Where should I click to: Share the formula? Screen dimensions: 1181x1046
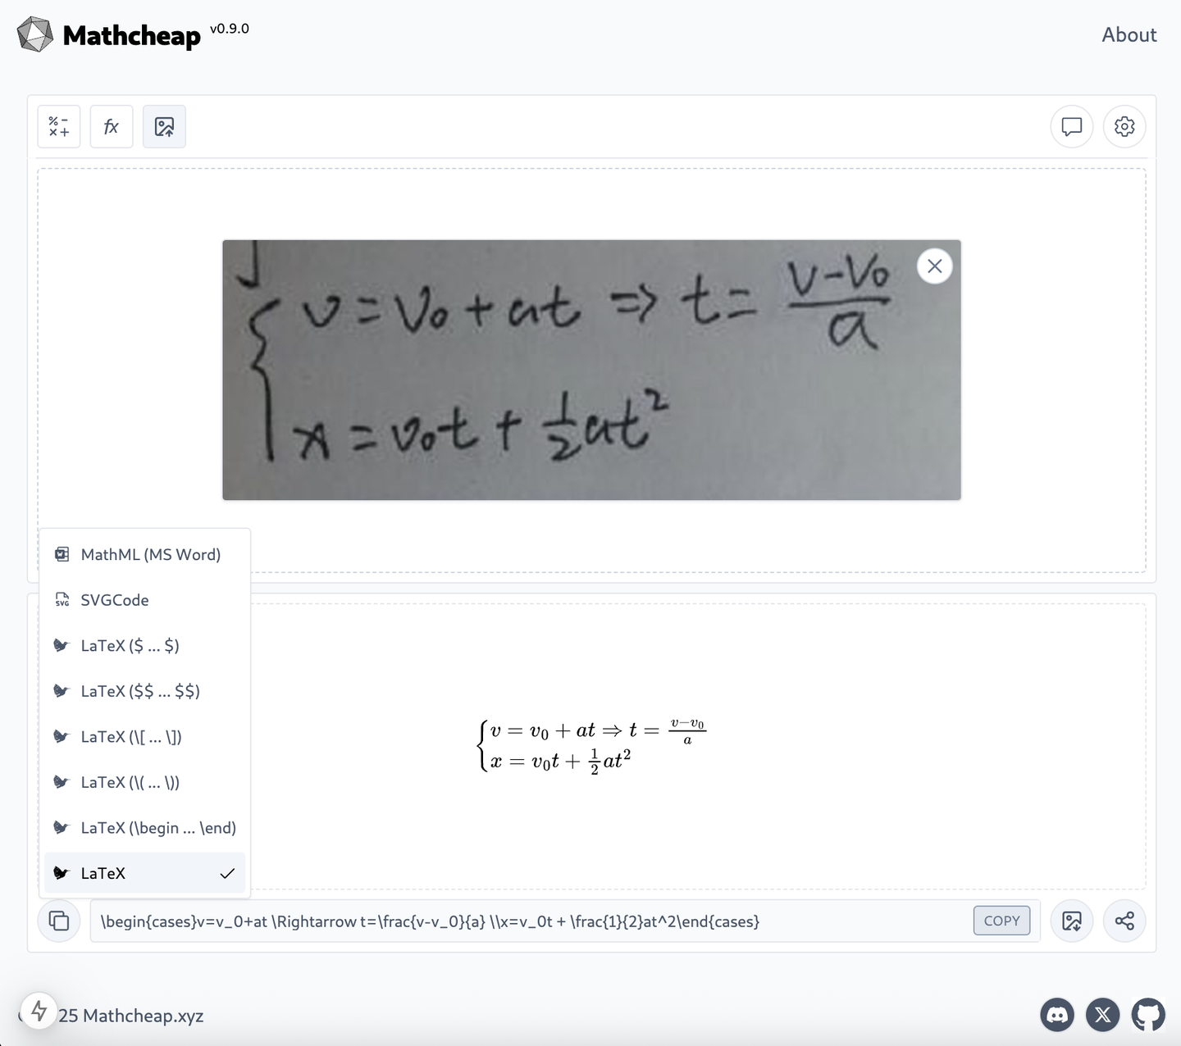coord(1124,921)
